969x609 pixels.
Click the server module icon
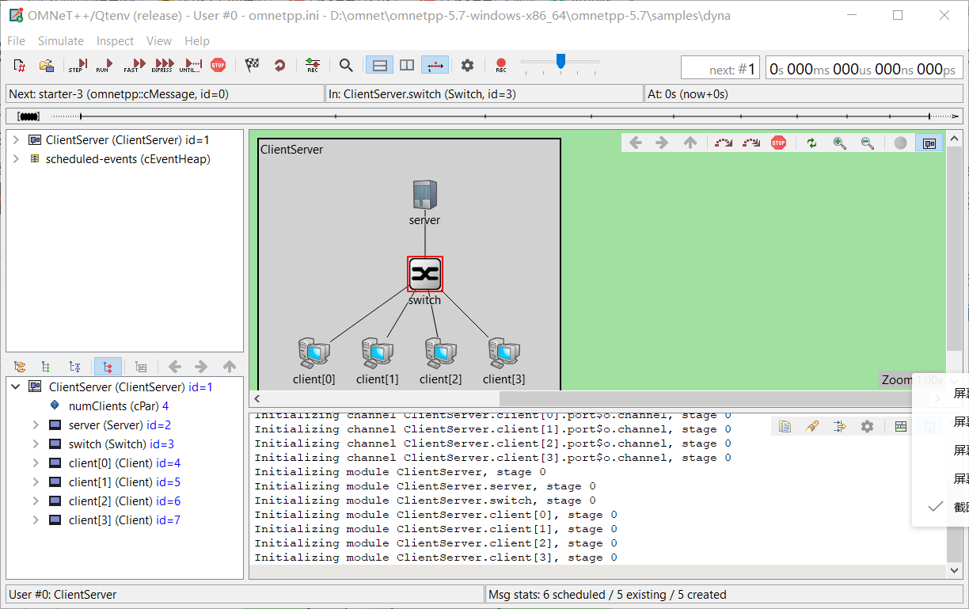click(425, 195)
